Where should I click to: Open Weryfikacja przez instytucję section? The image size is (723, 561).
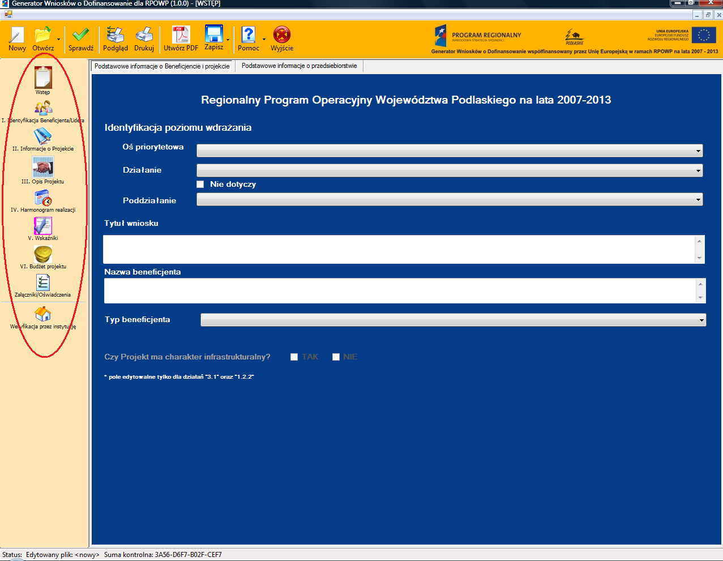[x=43, y=318]
